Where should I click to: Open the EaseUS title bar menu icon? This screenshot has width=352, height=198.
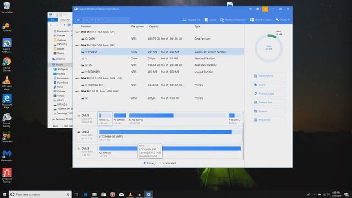pos(250,9)
